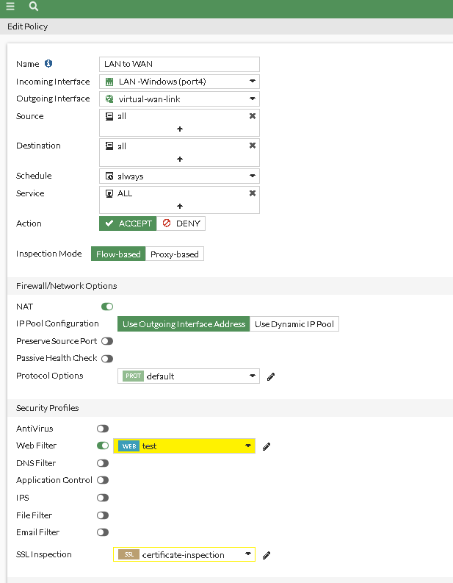Click the Name input field

tap(179, 65)
